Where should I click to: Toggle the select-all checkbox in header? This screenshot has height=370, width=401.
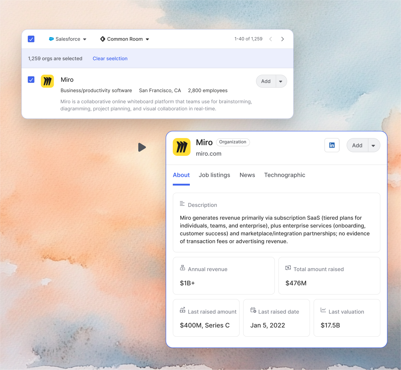point(31,39)
